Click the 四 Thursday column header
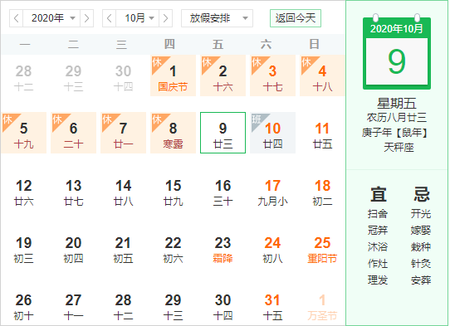 [169, 45]
